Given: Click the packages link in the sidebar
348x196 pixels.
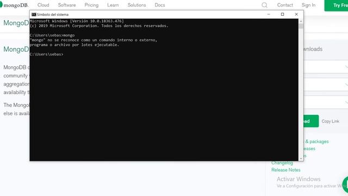Looking at the screenshot, I should point(316,142).
